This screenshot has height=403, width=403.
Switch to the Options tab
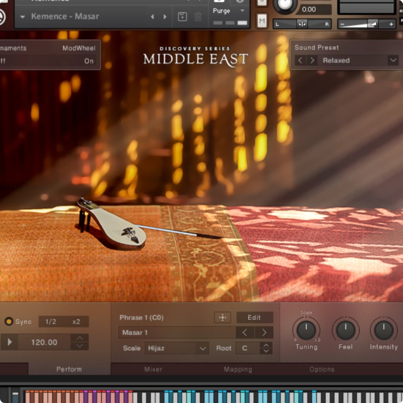[x=322, y=370]
